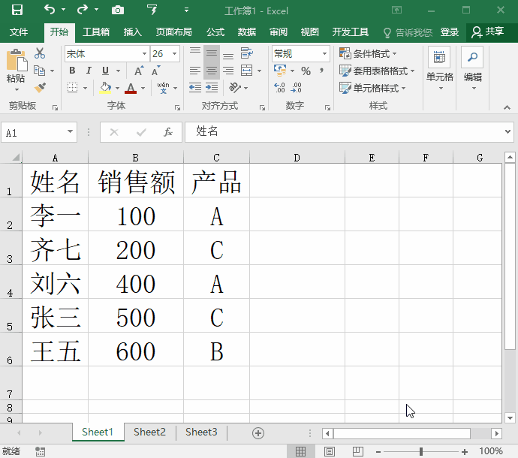Click the Increase Decimal icon
This screenshot has height=458, width=518.
279,88
